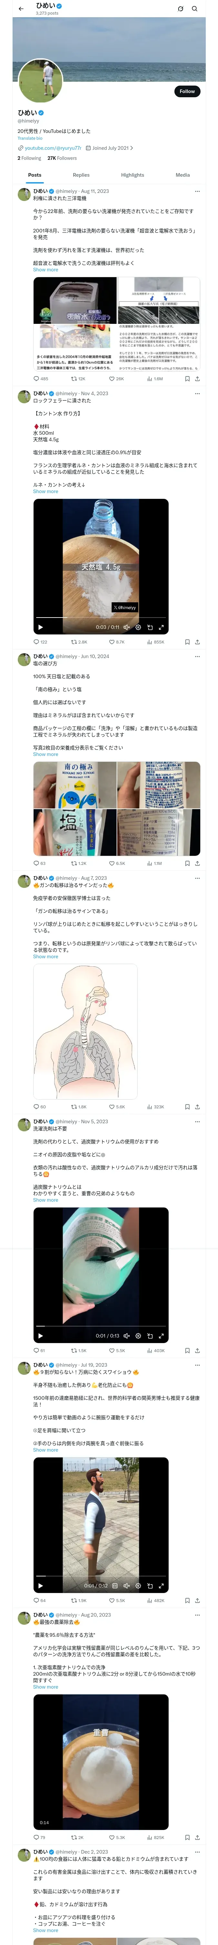This screenshot has width=218, height=1945.
Task: Share the Nov 5, 2023 post
Action: tap(197, 1350)
